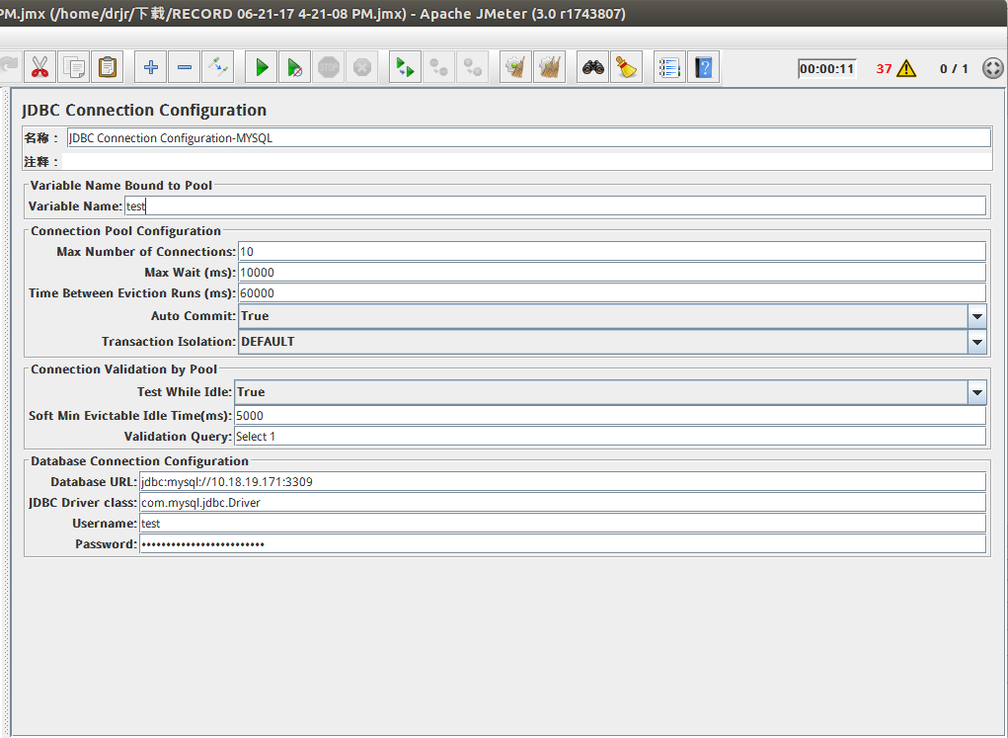Click the thread count 0 / 1

954,69
